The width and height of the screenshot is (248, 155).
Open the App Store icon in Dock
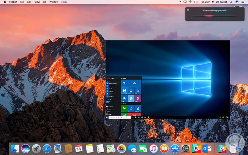click(x=175, y=149)
